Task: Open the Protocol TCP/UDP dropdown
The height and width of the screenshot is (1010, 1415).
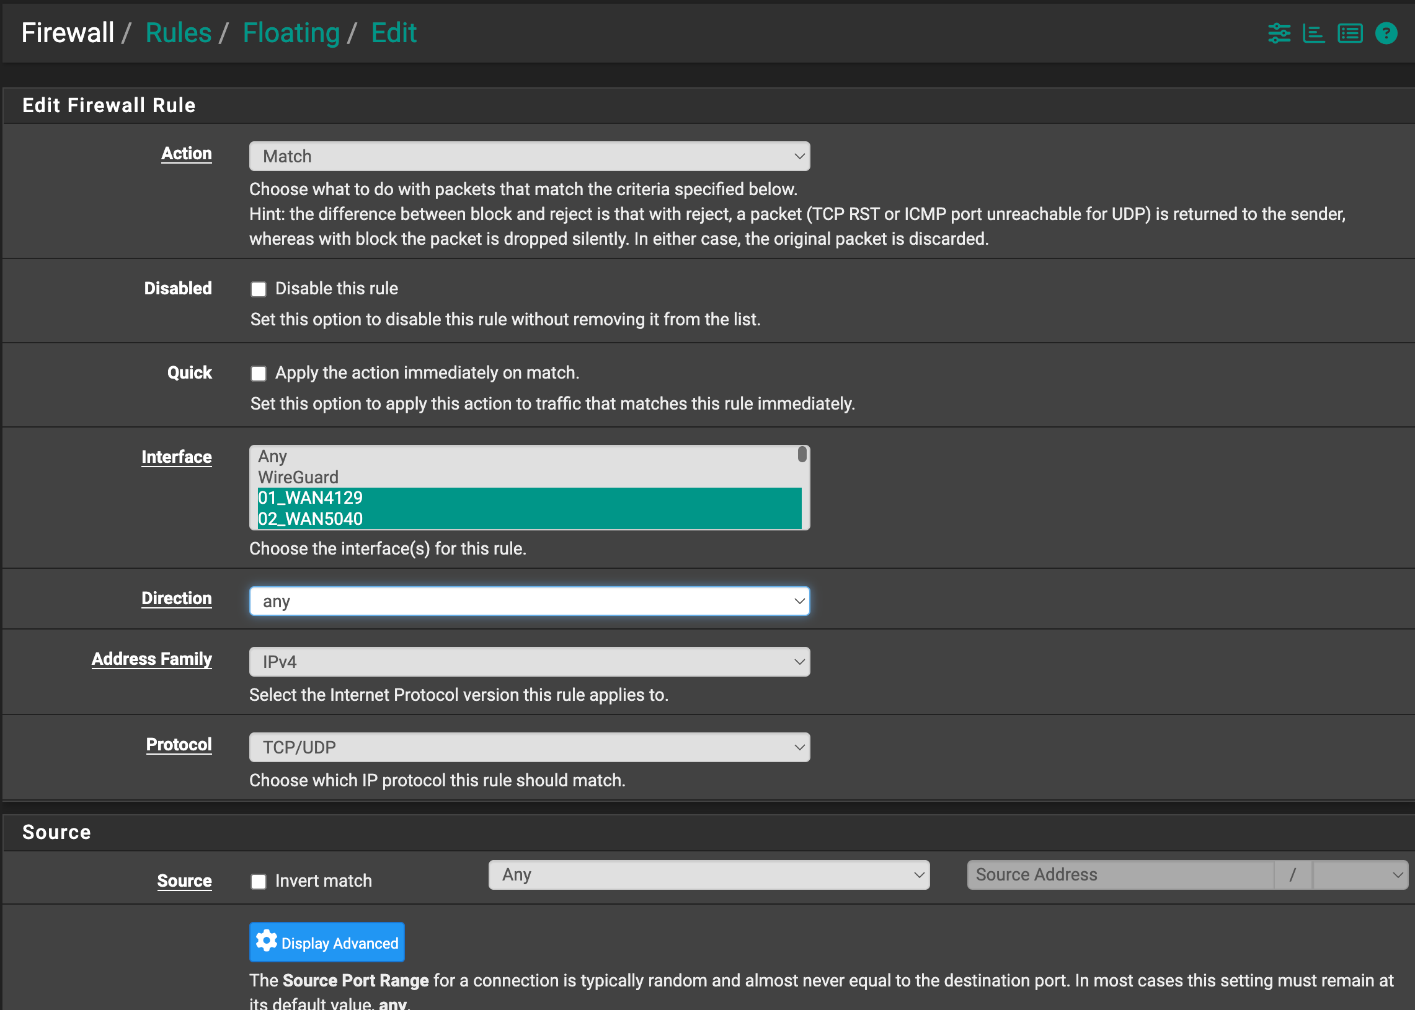Action: pos(529,747)
